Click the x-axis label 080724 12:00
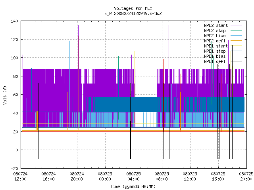Screen dimensions: 254x190 tap(20, 177)
